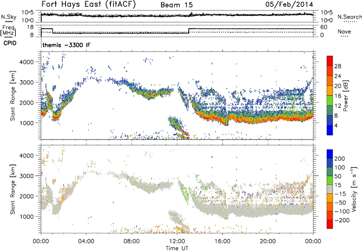Click the right '10^0' noise axis value
This screenshot has width=362, height=251.
point(326,20)
